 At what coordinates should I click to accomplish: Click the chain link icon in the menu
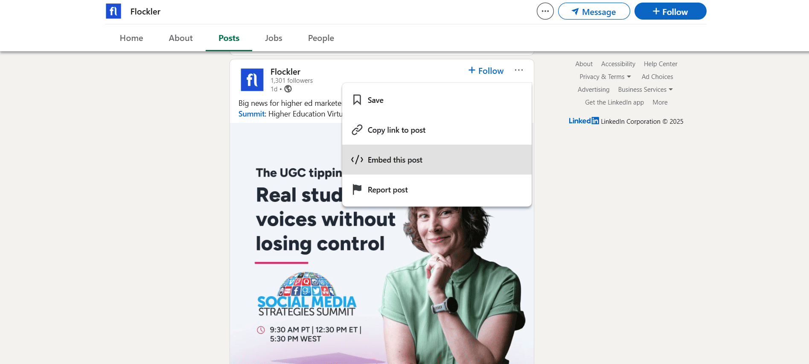click(x=357, y=130)
